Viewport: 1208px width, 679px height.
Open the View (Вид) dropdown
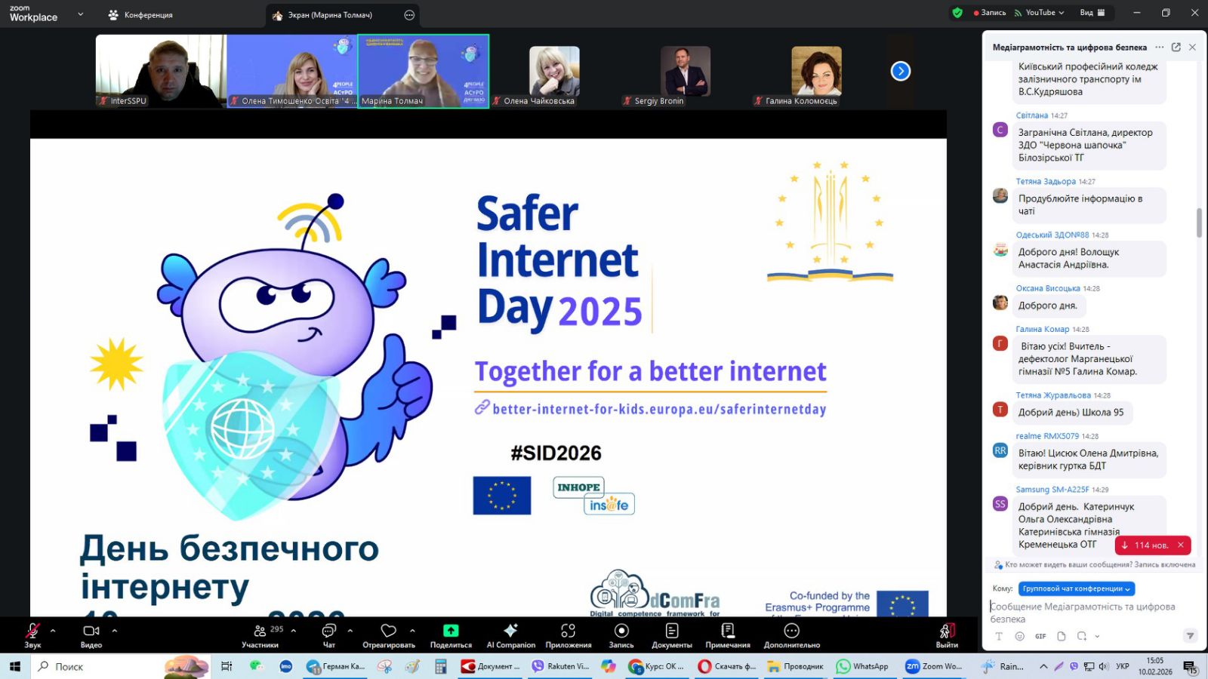pyautogui.click(x=1092, y=13)
